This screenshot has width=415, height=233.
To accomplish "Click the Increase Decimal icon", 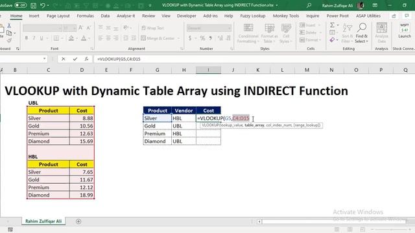I will click(220, 38).
